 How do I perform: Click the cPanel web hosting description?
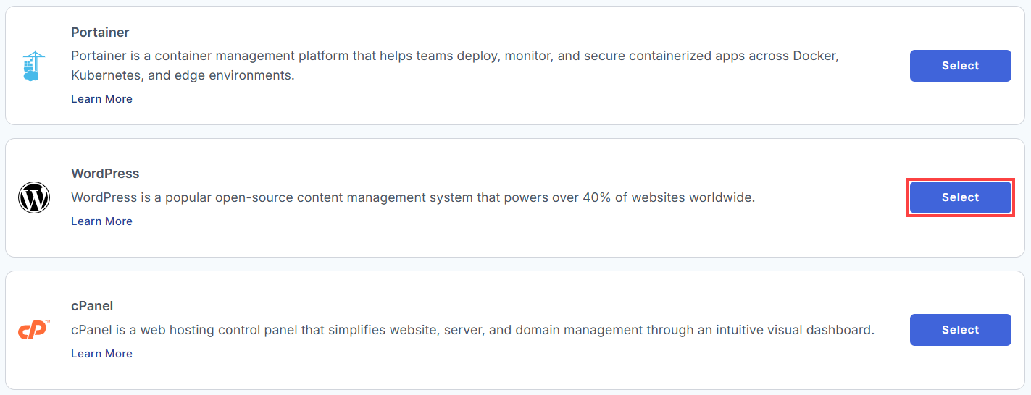pos(473,330)
